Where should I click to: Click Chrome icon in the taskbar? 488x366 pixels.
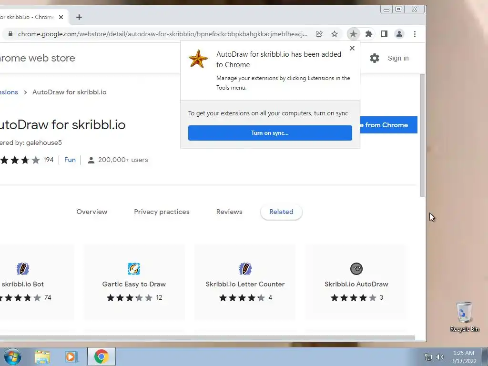(101, 356)
